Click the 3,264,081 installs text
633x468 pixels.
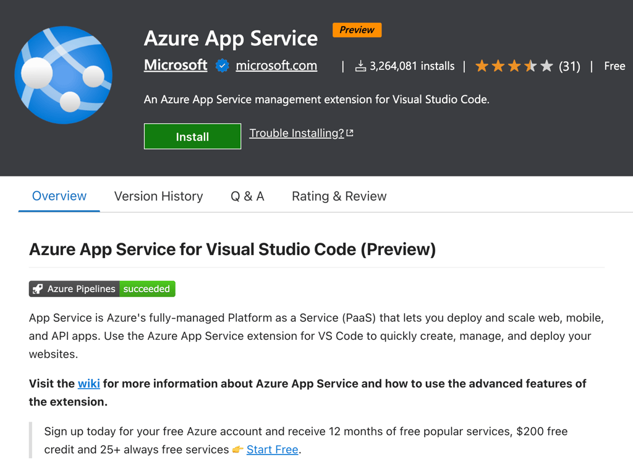(412, 66)
